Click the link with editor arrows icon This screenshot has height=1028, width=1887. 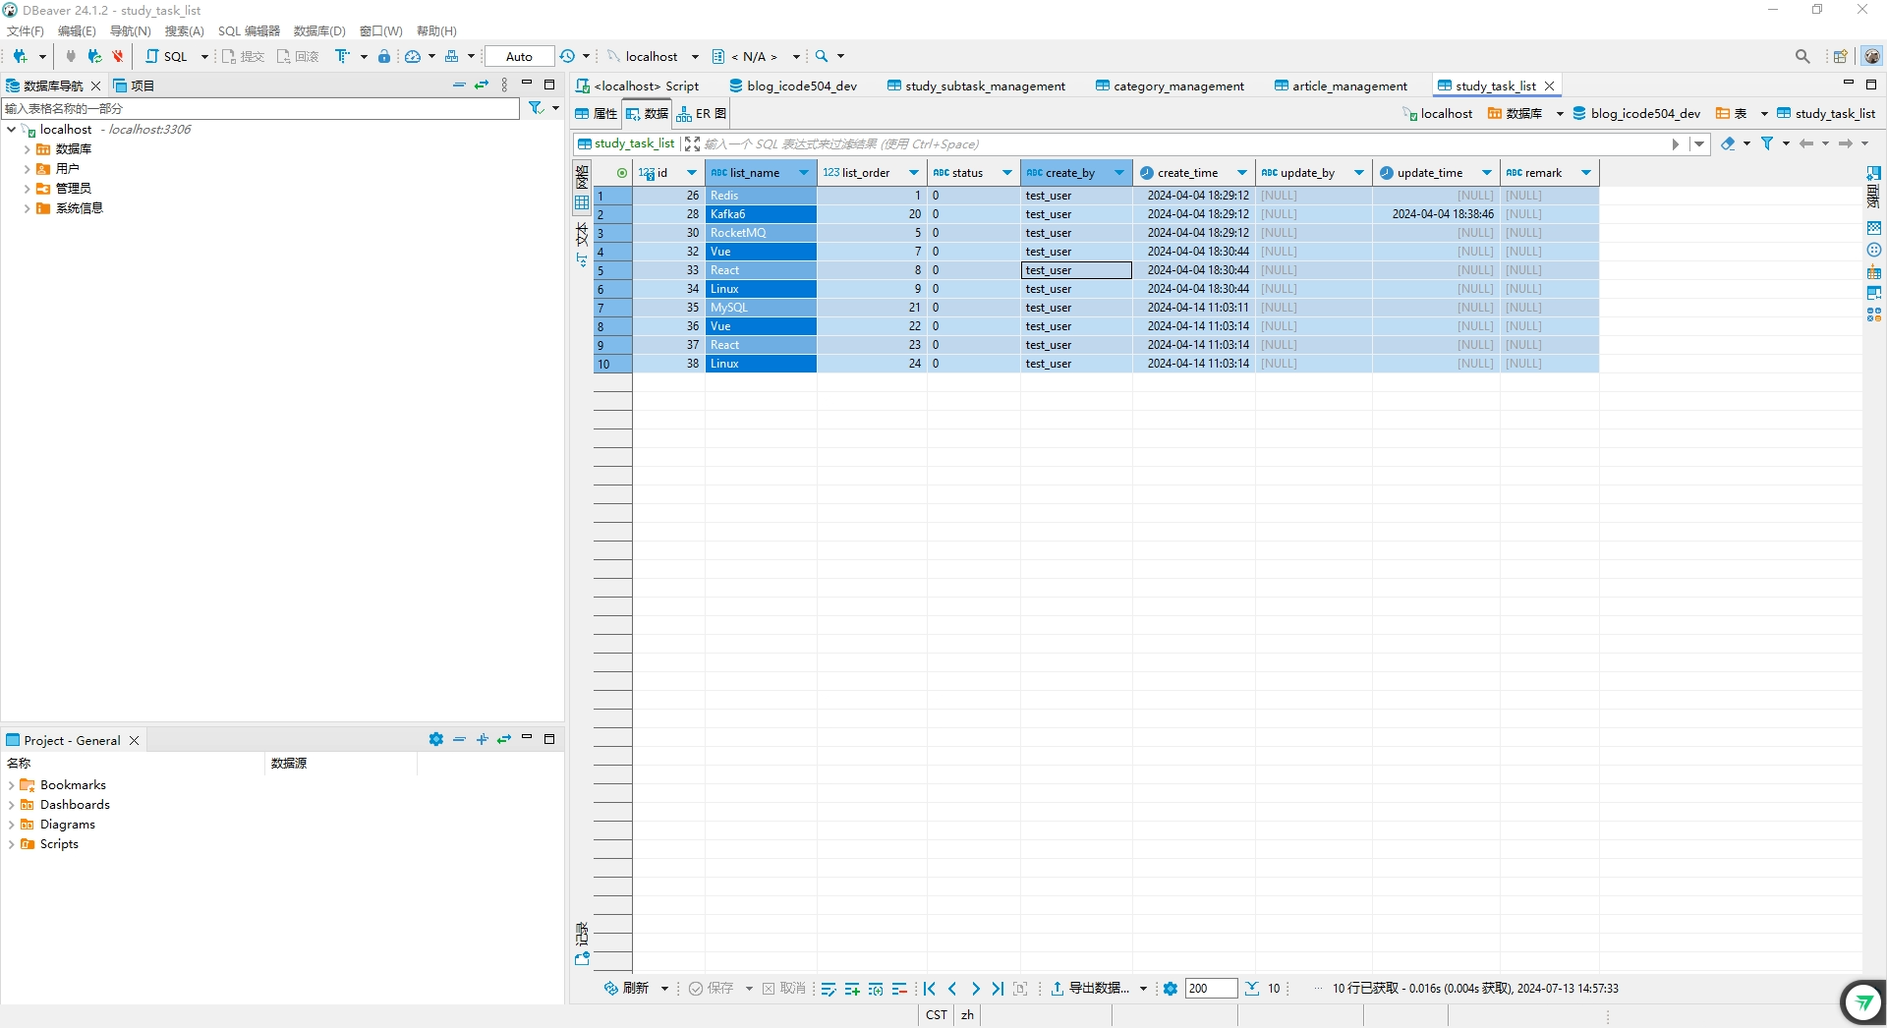482,86
